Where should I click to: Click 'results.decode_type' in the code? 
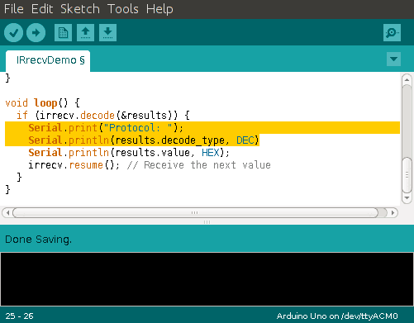coord(170,140)
